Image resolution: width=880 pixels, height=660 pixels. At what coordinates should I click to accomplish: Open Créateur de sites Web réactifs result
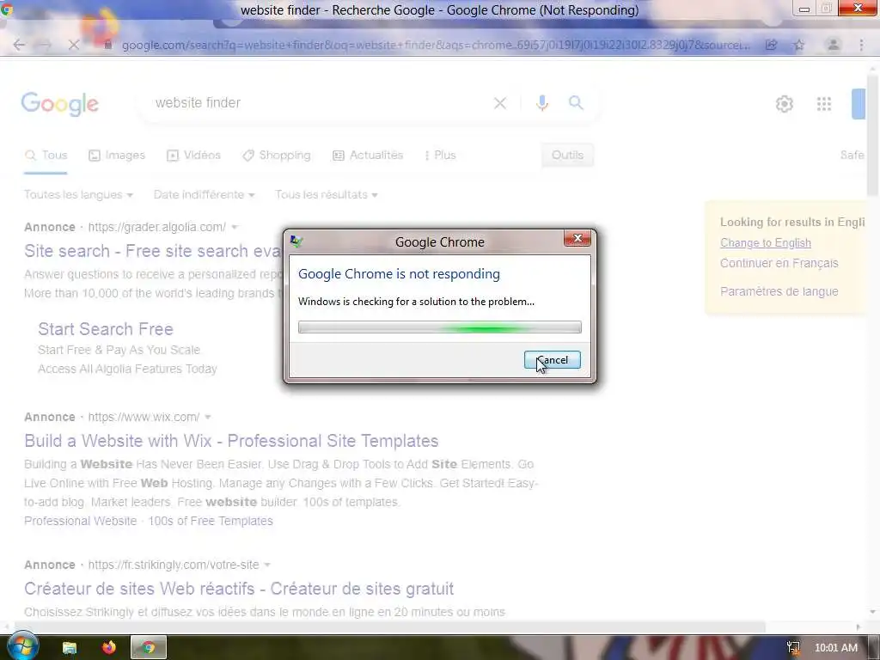coord(239,589)
